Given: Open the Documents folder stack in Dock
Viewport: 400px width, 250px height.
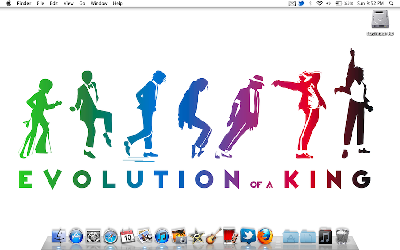Looking at the screenshot, I should click(308, 236).
